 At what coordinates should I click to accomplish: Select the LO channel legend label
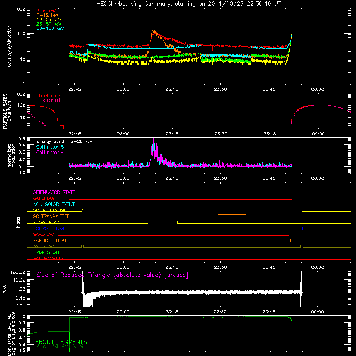point(49,96)
